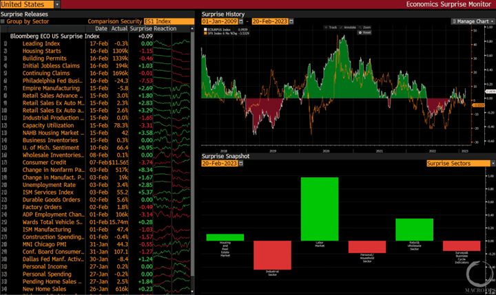
Task: Open the Durable Goods Orders row
Action: click(96, 200)
